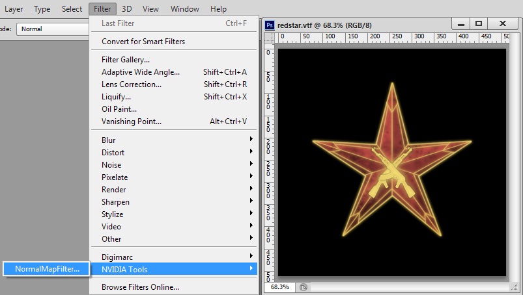Screen dimensions: 523x295
Task: Click the redstar.vtf document title
Action: [324, 25]
